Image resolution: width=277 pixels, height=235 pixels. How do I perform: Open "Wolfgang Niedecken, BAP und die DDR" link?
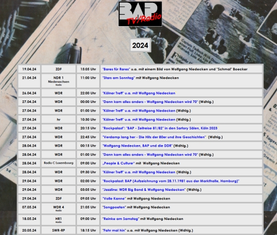[137, 146]
